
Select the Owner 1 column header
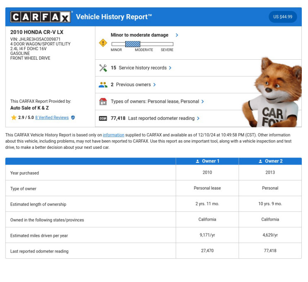tap(207, 161)
